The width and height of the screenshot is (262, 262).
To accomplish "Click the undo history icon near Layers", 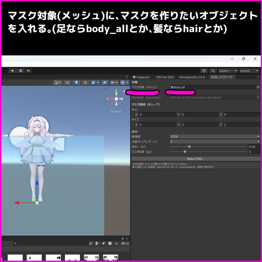I will pos(204,71).
